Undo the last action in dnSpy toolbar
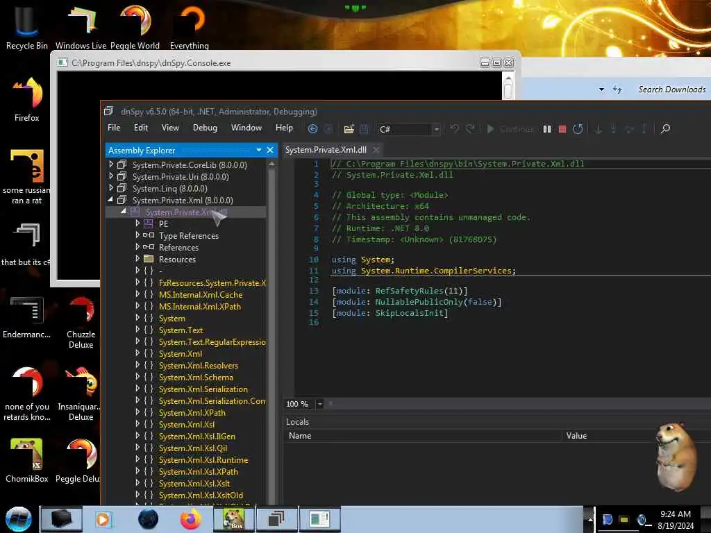The image size is (711, 533). (x=454, y=128)
